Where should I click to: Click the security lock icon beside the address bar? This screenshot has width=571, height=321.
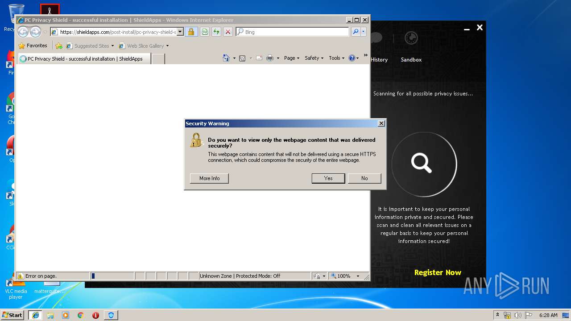191,32
